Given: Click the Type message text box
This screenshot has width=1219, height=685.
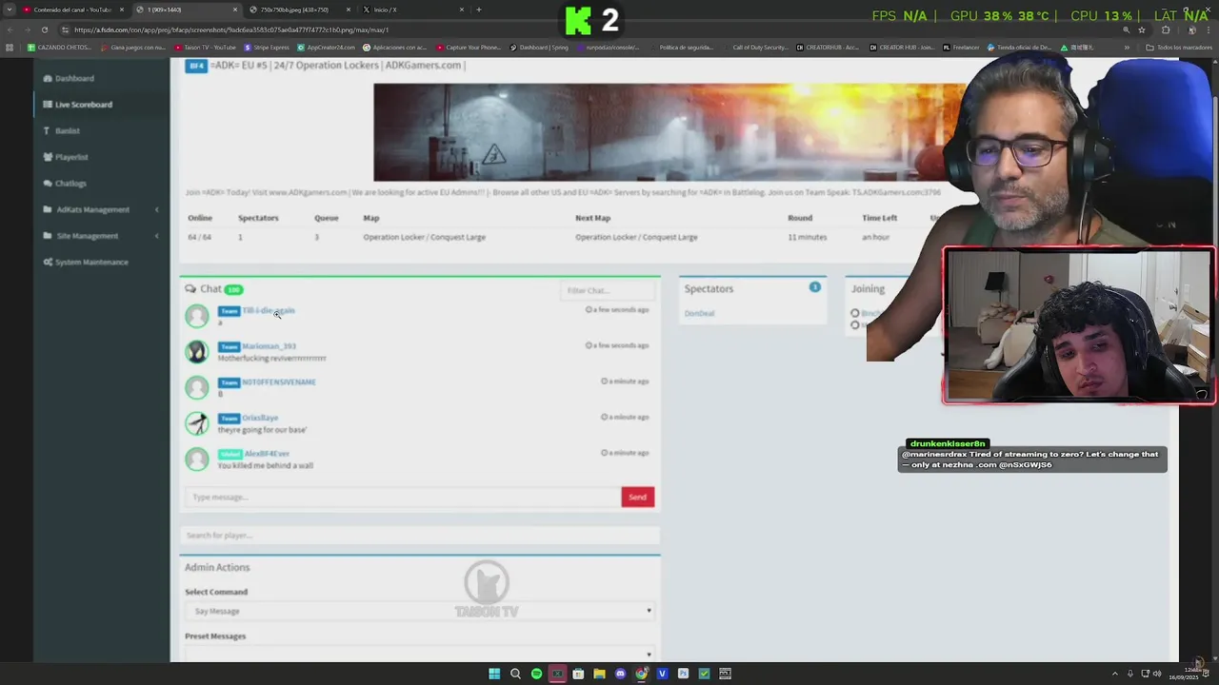Looking at the screenshot, I should [x=403, y=497].
